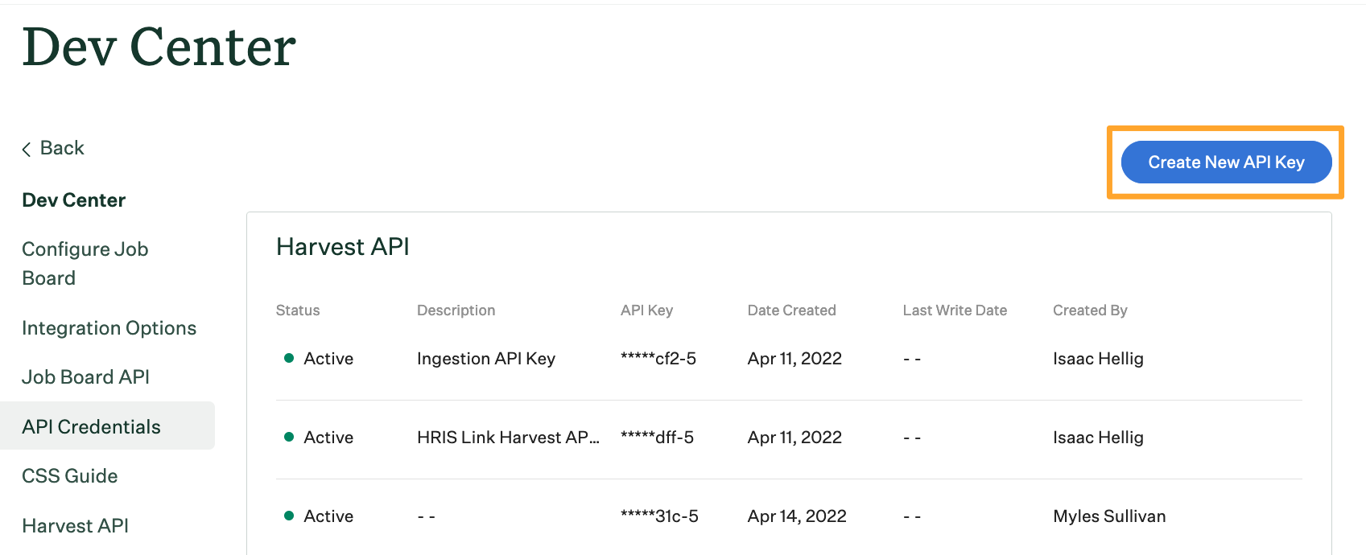Navigate to Configure Job Board
This screenshot has height=555, width=1366.
click(x=85, y=263)
